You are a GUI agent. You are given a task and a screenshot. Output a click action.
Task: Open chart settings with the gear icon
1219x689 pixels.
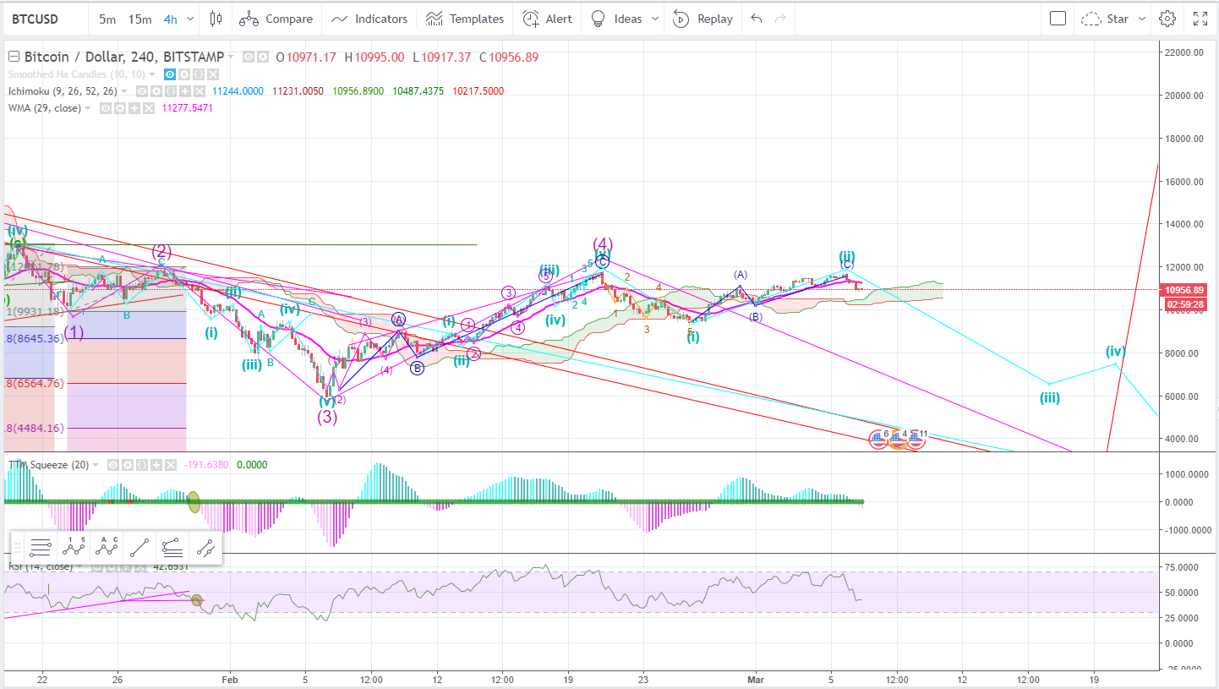pos(1167,18)
